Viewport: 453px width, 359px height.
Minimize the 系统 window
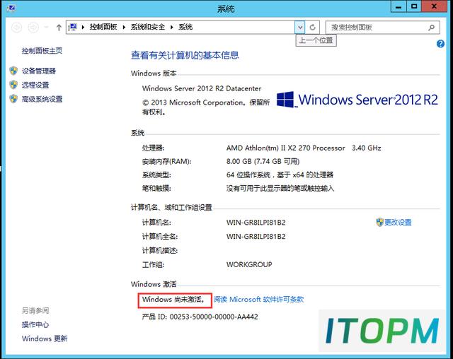click(398, 6)
